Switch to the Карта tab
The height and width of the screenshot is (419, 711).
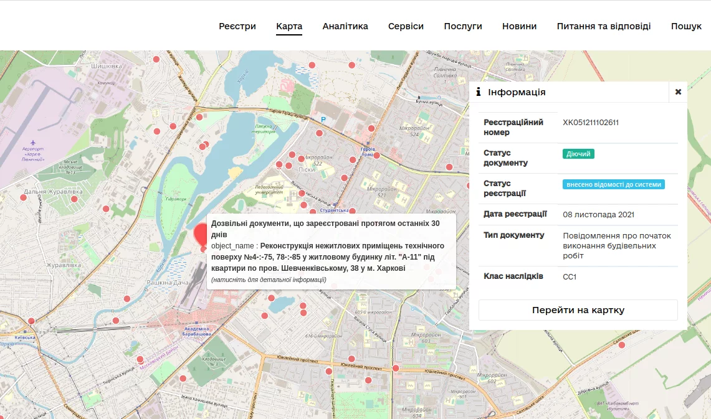tap(289, 26)
